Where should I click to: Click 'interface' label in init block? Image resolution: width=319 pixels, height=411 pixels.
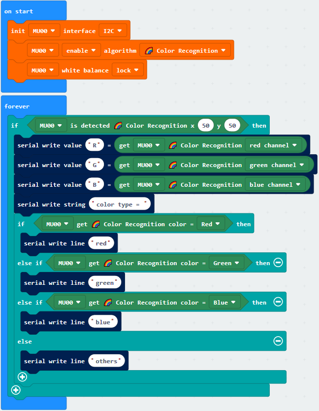79,31
